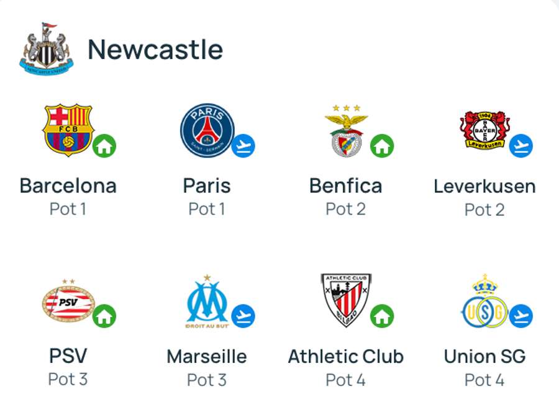
Task: Click the Union SG crest
Action: (485, 302)
